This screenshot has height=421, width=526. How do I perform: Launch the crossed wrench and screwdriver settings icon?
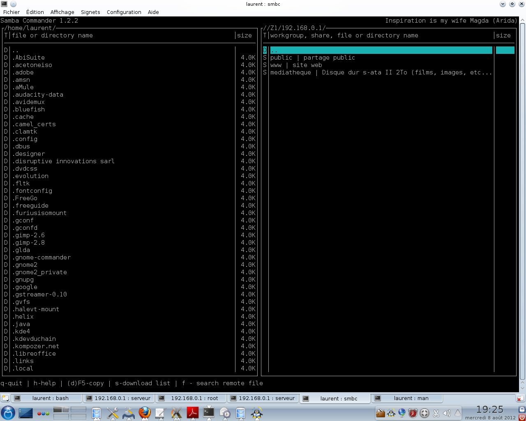pyautogui.click(x=112, y=413)
